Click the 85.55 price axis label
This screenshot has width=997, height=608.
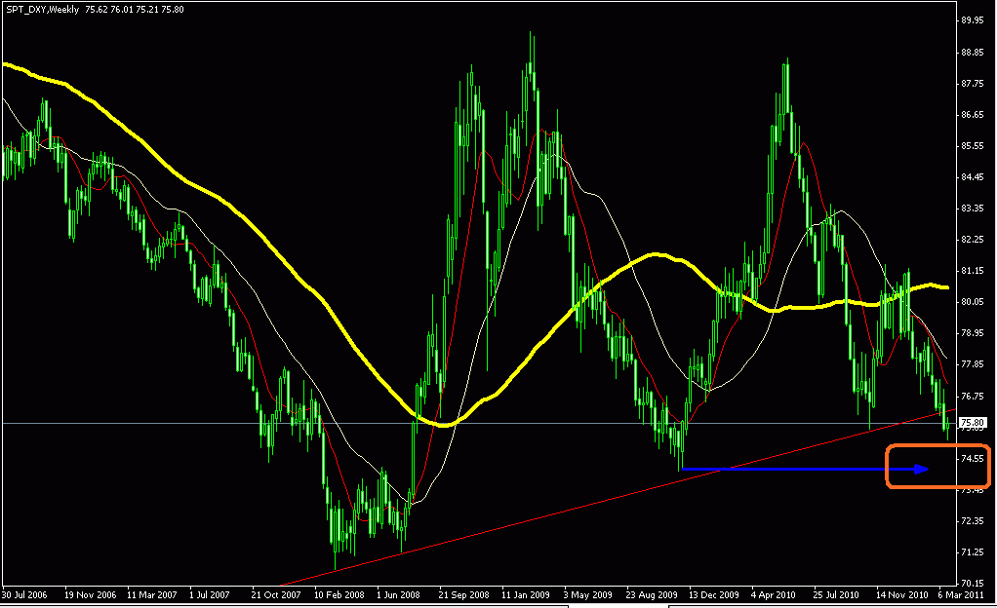(973, 145)
